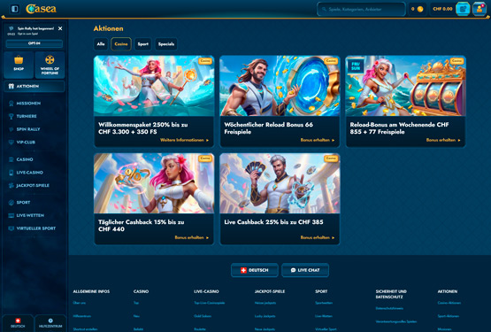Click Bonus erhalten for Live Cashback
The image size is (491, 332).
tap(318, 237)
